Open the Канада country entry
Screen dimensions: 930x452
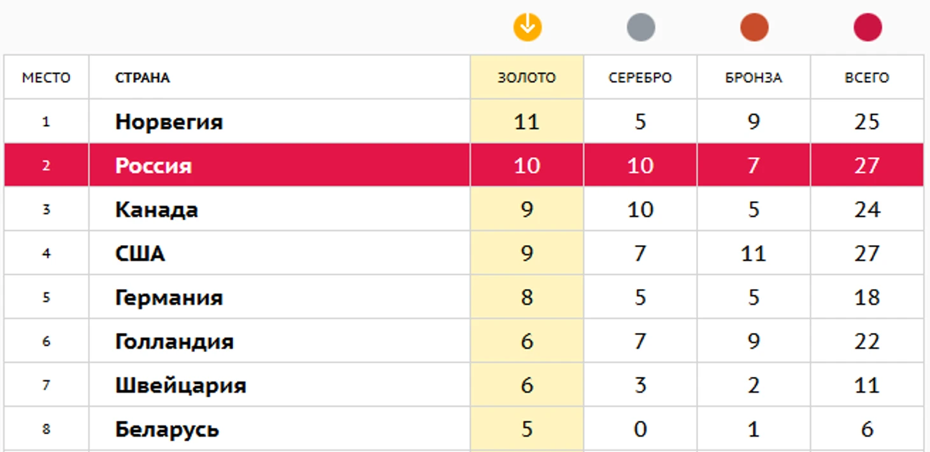click(157, 209)
